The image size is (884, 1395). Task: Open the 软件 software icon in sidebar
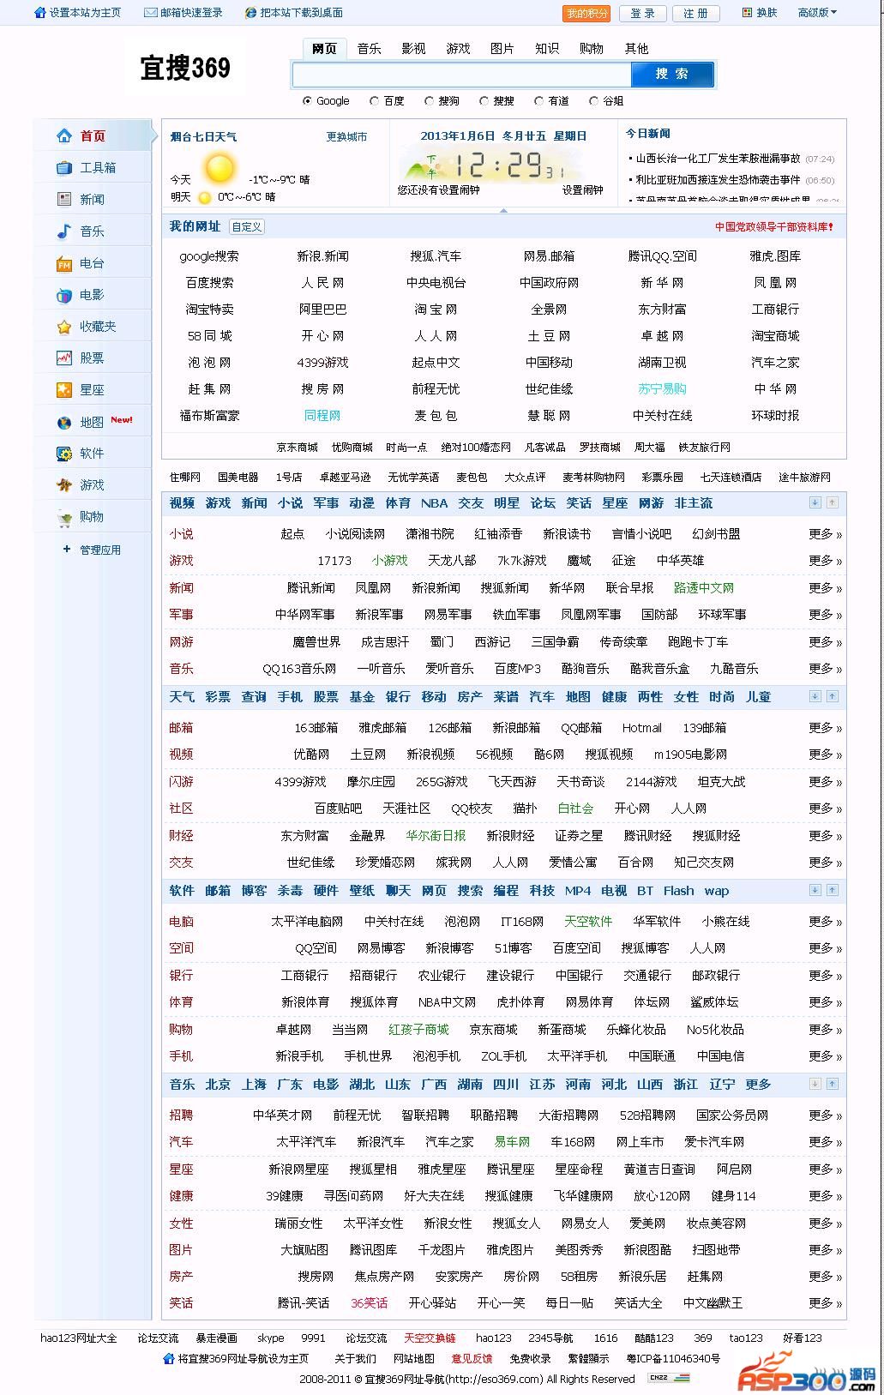[x=64, y=453]
